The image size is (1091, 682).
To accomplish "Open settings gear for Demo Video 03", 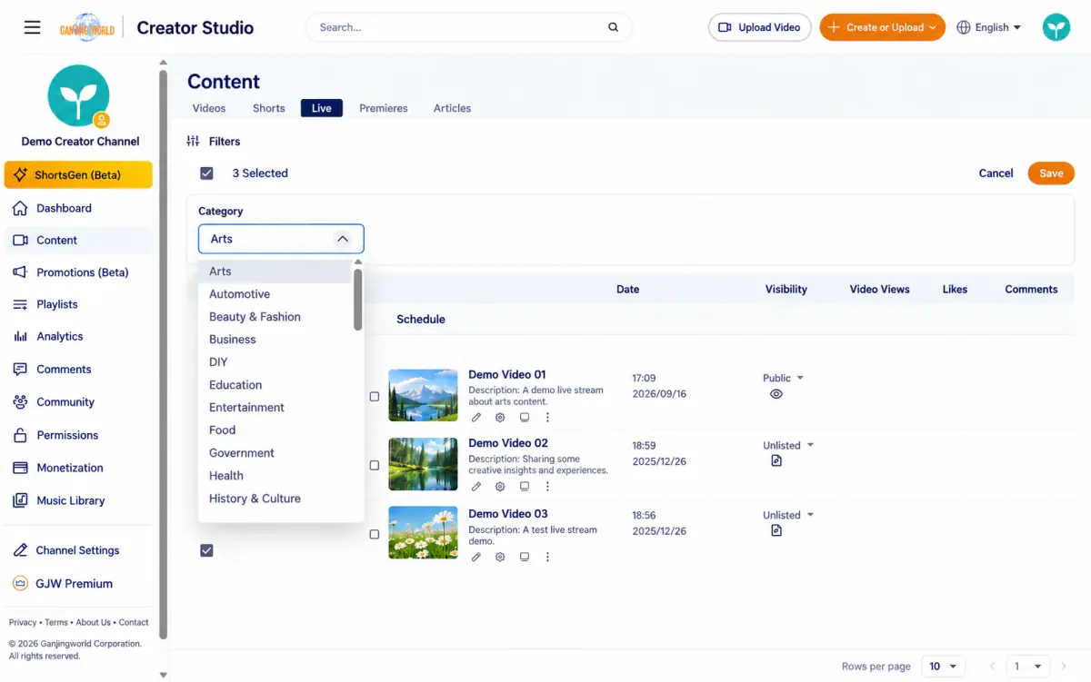I will (500, 557).
